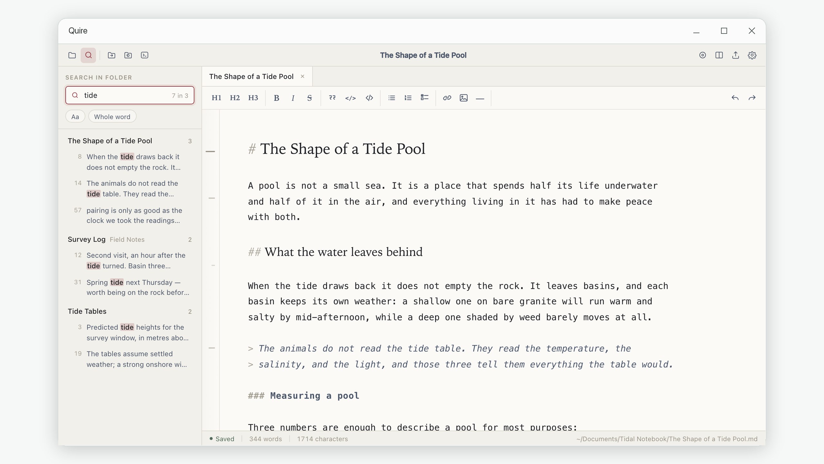Toggle bold formatting
Screen dimensions: 824x464
[x=276, y=98]
